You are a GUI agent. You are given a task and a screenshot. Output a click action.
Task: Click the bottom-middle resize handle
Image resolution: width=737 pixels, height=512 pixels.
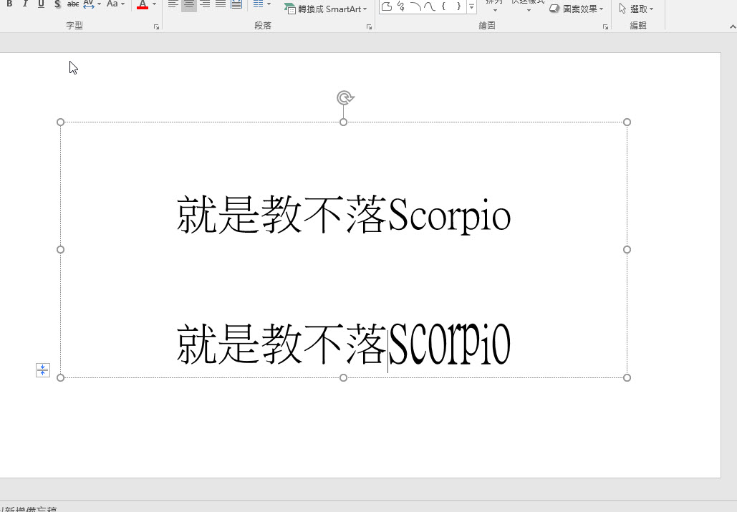click(344, 377)
